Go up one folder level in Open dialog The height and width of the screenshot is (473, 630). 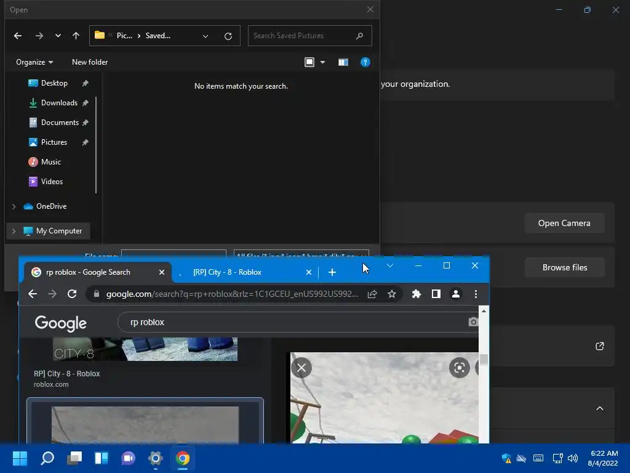pos(76,36)
